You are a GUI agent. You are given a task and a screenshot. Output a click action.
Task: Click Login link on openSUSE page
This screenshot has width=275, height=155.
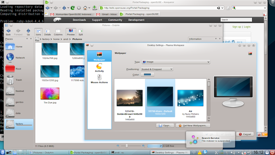point(247,27)
